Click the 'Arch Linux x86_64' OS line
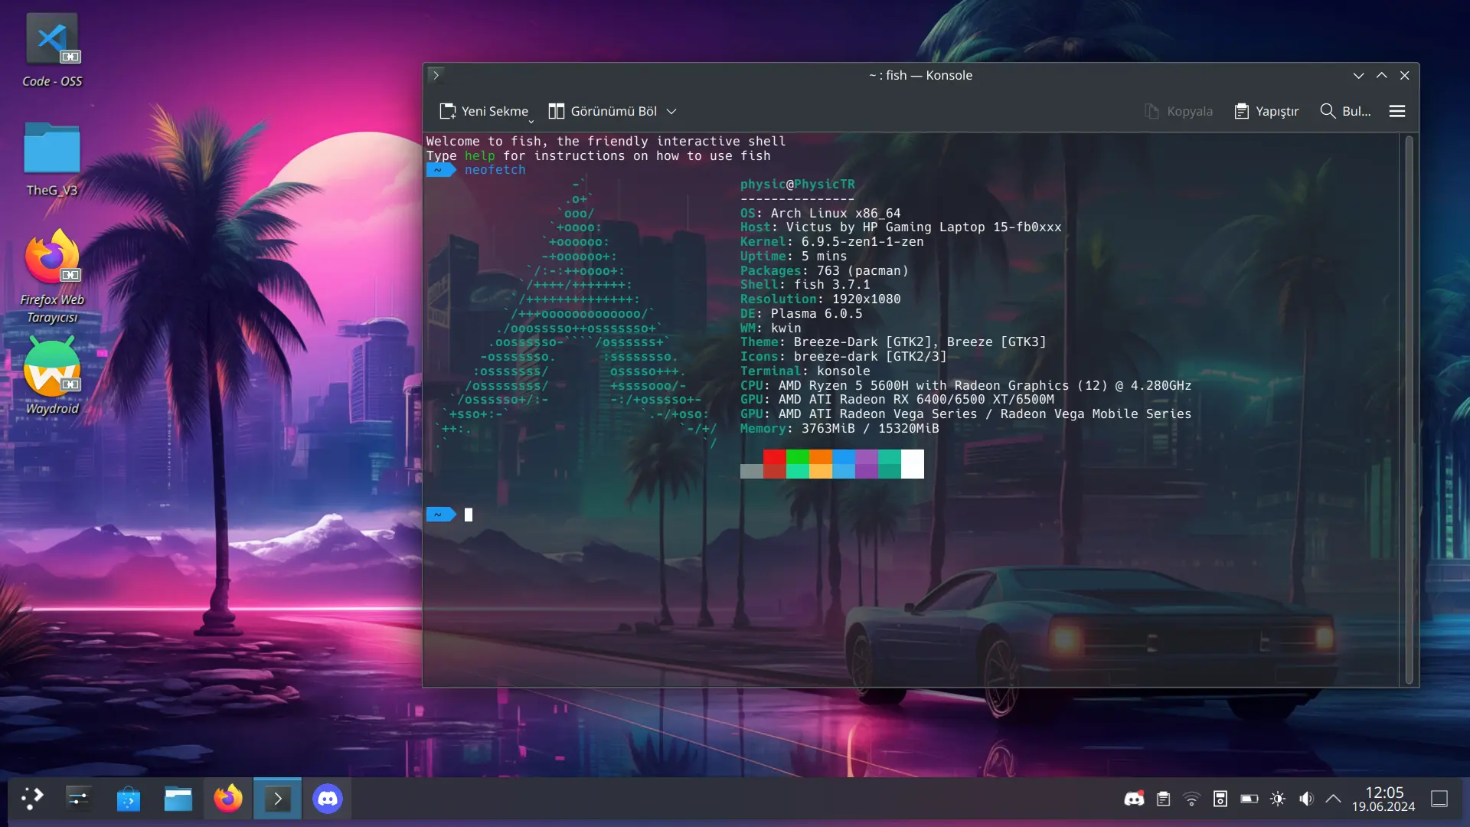Viewport: 1470px width, 827px height. tap(820, 213)
